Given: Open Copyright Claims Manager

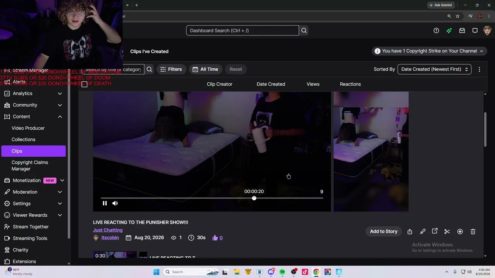Looking at the screenshot, I should pyautogui.click(x=30, y=166).
